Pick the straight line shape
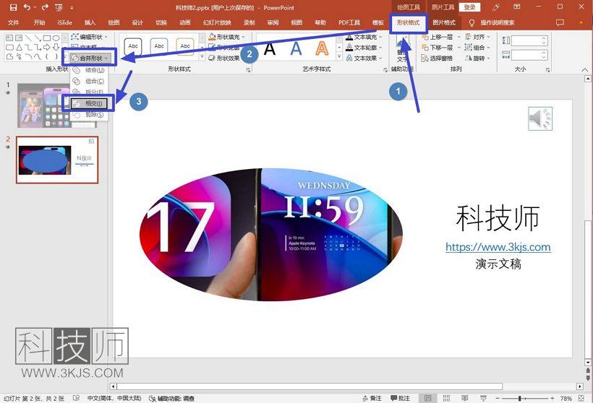Image resolution: width=593 pixels, height=403 pixels. click(x=28, y=38)
